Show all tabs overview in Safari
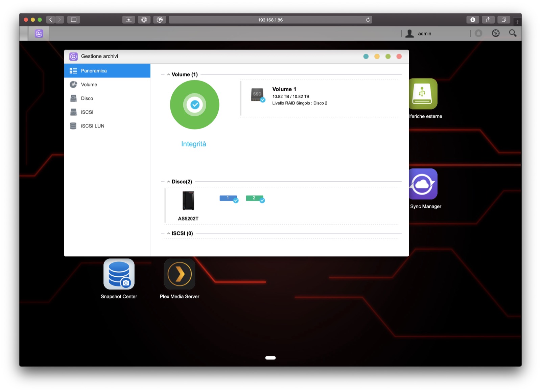 [x=504, y=20]
